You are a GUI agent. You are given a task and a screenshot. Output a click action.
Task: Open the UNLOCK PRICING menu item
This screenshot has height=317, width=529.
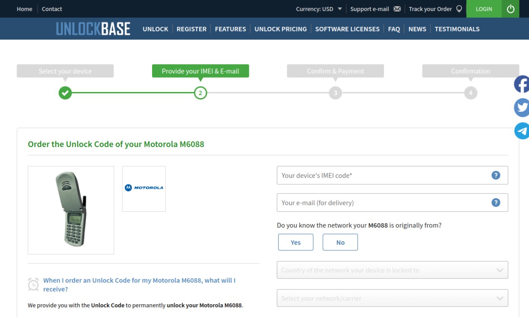pyautogui.click(x=281, y=29)
